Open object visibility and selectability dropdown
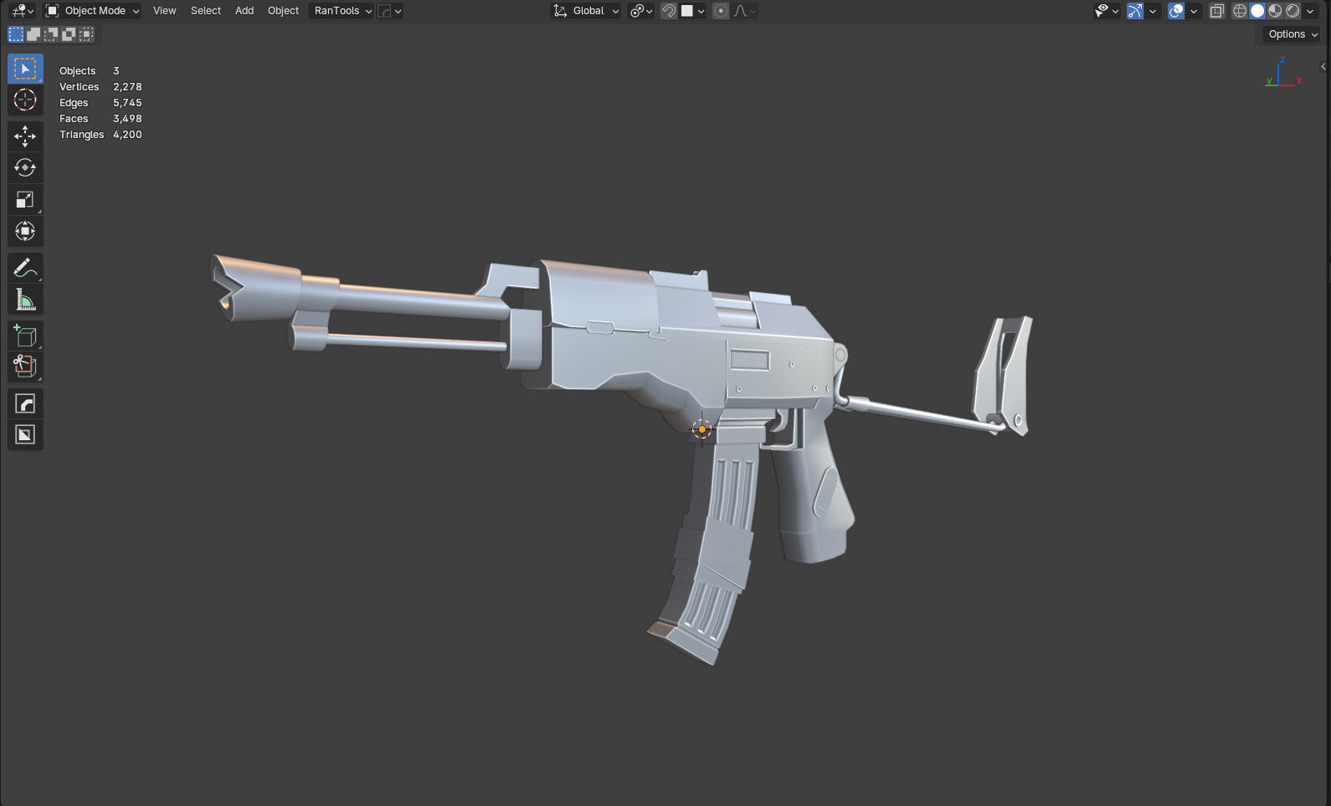 click(1107, 11)
